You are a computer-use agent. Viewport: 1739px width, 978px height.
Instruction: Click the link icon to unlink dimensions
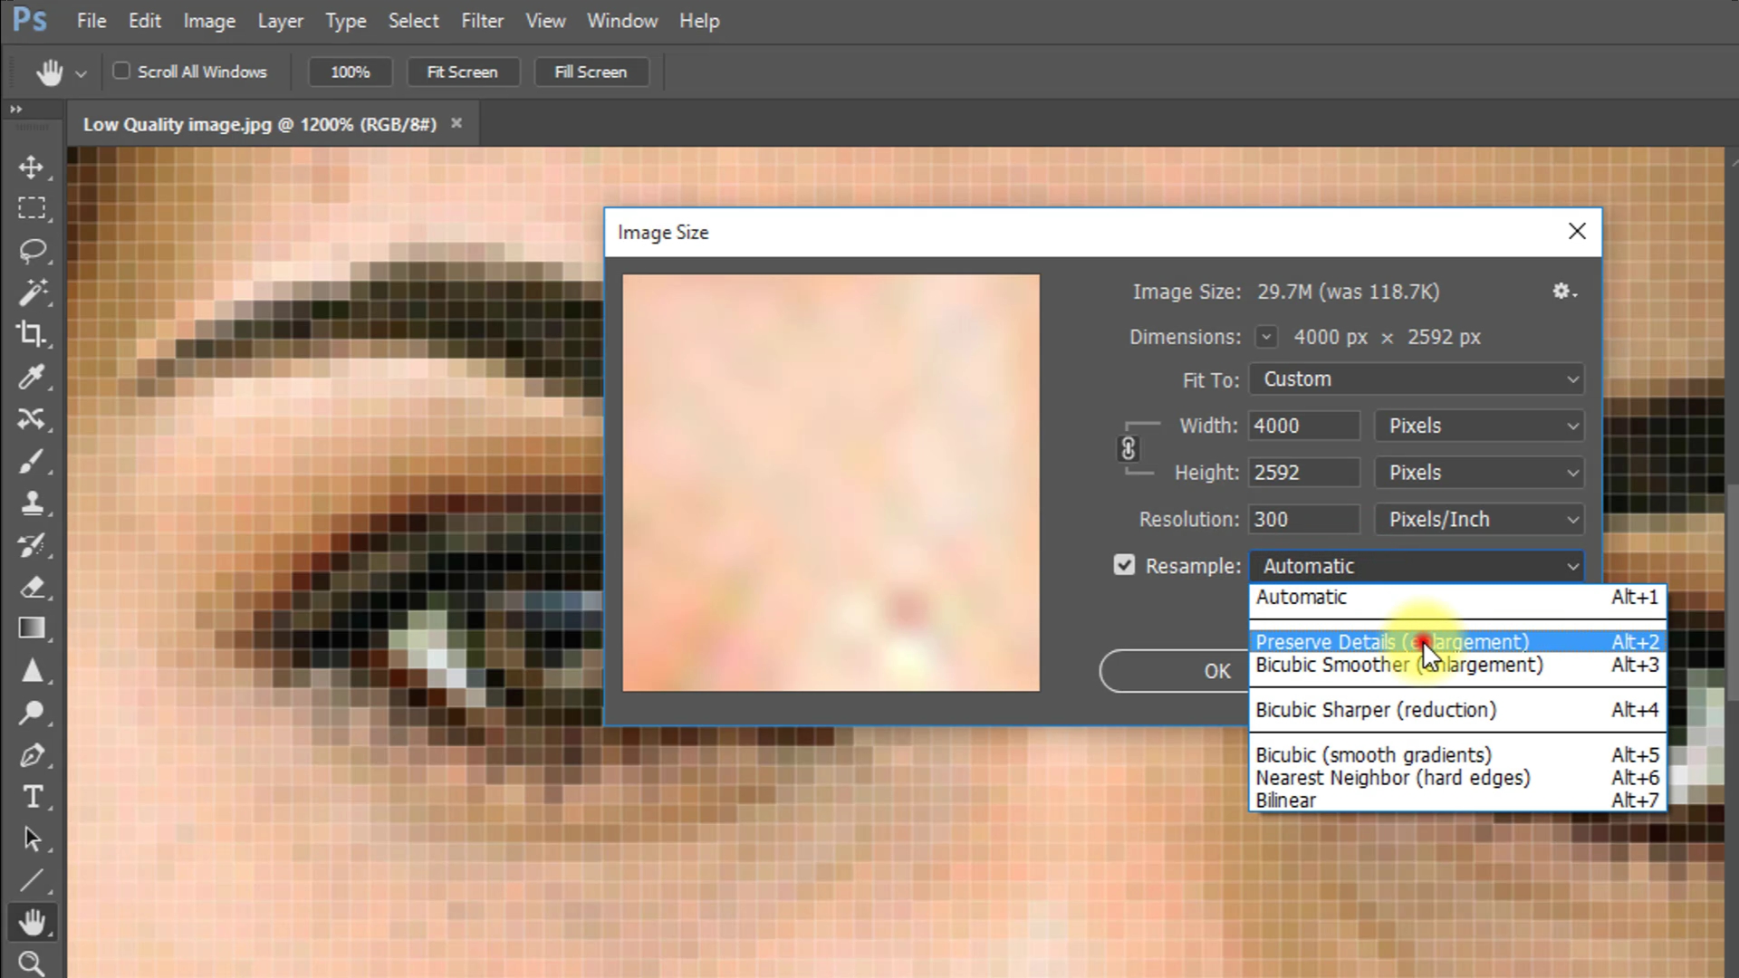(1129, 448)
